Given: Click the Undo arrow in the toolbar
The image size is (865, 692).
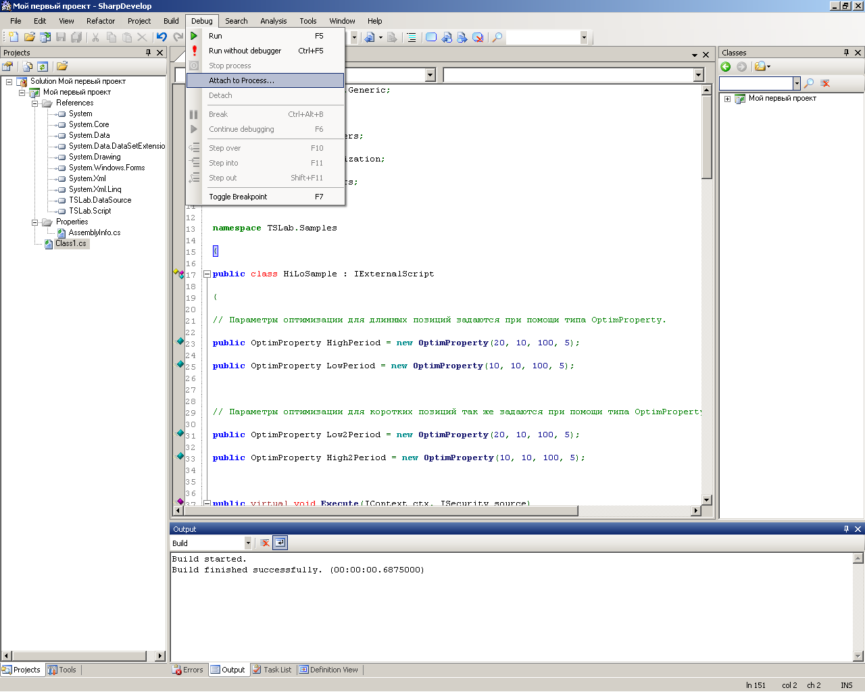Looking at the screenshot, I should click(162, 37).
